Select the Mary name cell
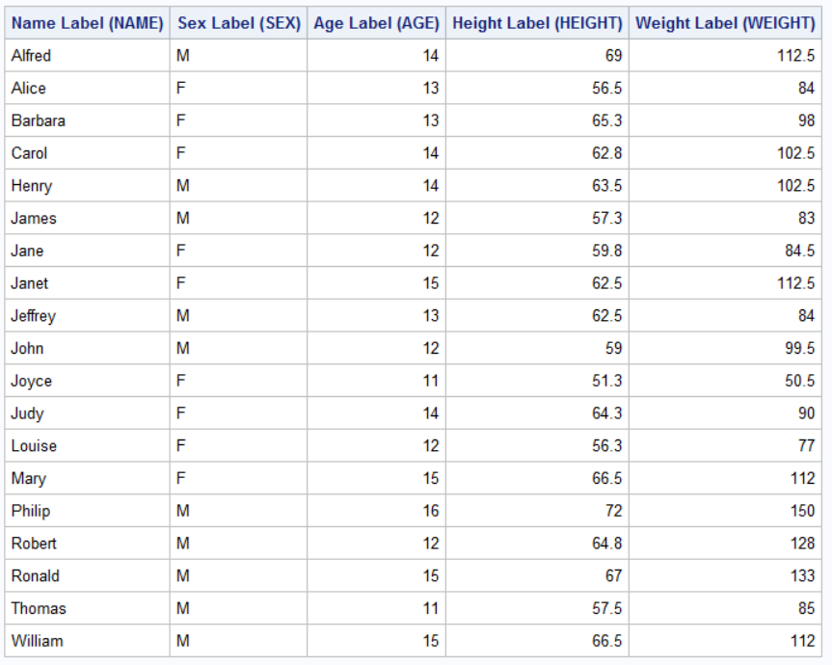Viewport: 832px width, 665px height. 29,479
